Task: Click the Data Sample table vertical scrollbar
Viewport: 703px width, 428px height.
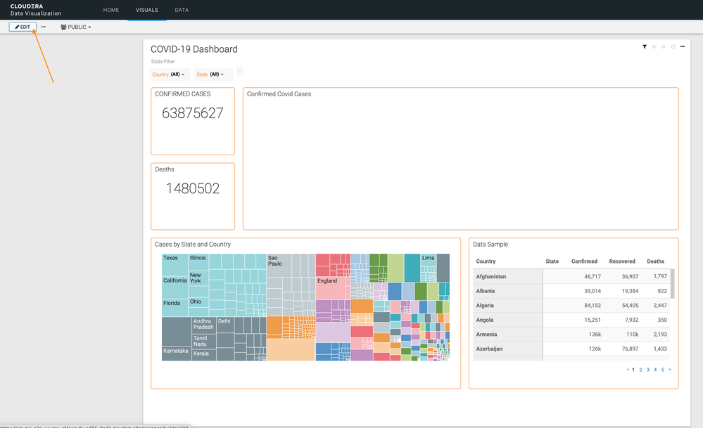Action: [x=672, y=283]
